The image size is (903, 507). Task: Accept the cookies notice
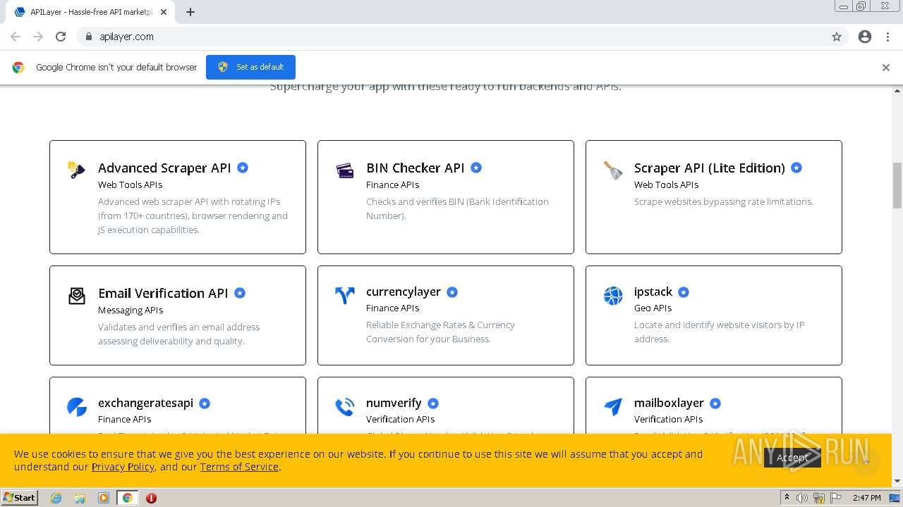click(x=792, y=458)
